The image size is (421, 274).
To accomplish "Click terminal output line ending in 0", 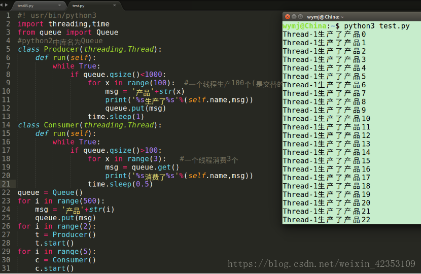I will coord(324,35).
